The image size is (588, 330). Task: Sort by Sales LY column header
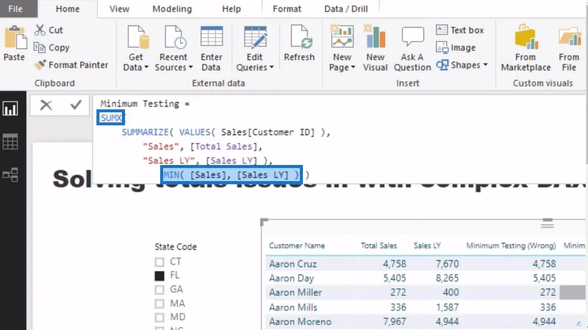point(427,246)
